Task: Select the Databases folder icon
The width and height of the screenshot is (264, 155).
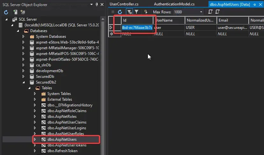Action: (26, 31)
